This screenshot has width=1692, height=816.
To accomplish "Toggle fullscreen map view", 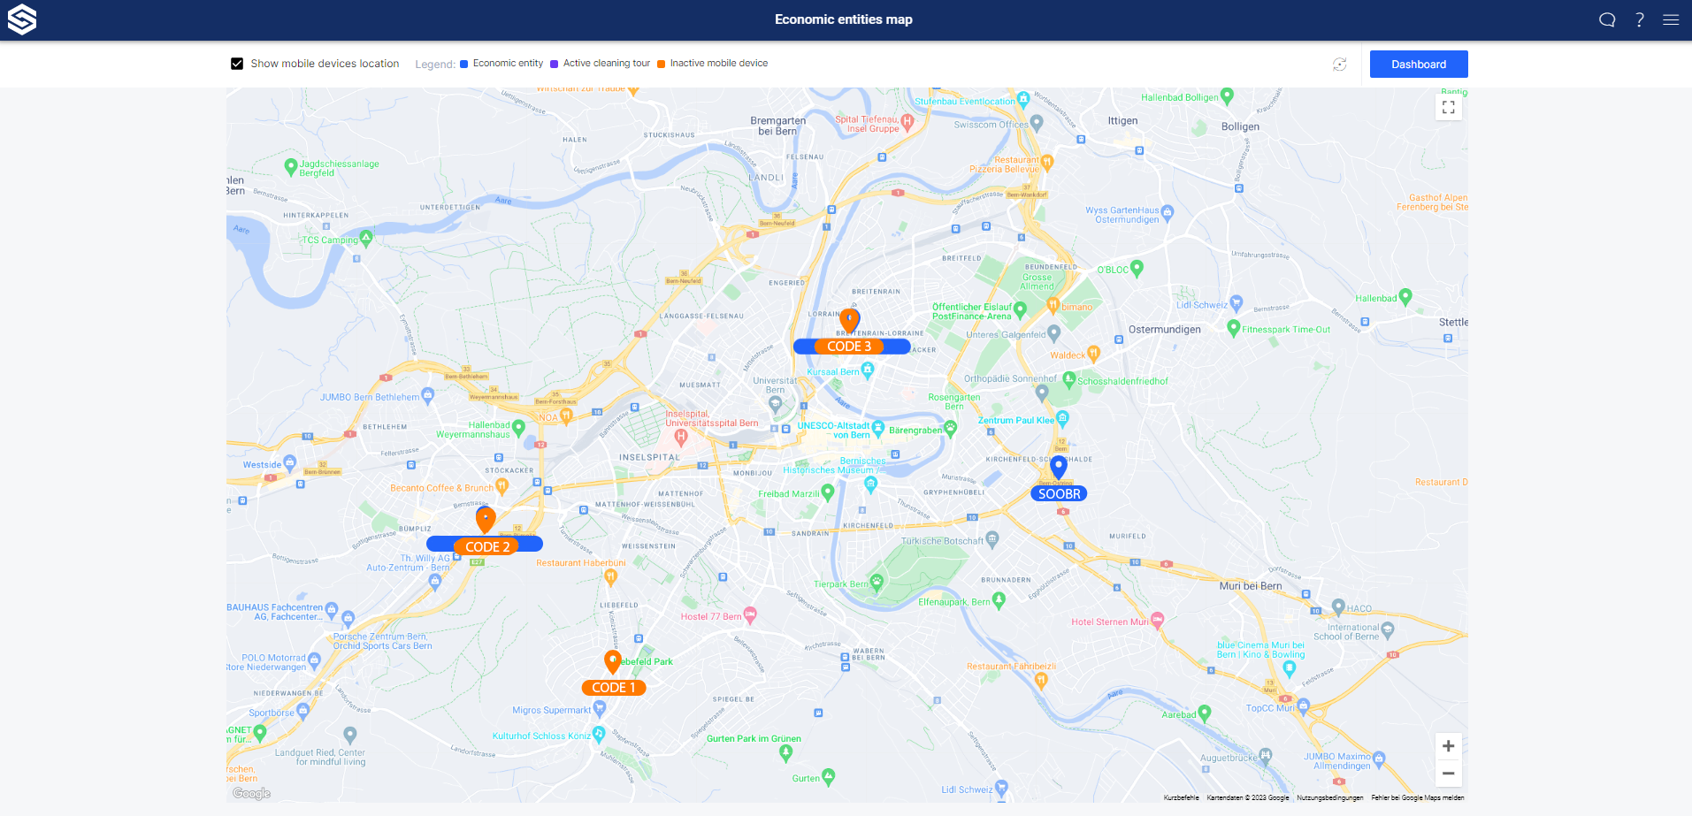I will click(x=1448, y=107).
